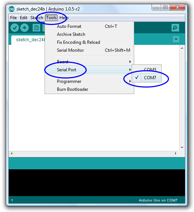Click the horizontal scrollbar left arrow
194x212 pixels.
tap(12, 153)
